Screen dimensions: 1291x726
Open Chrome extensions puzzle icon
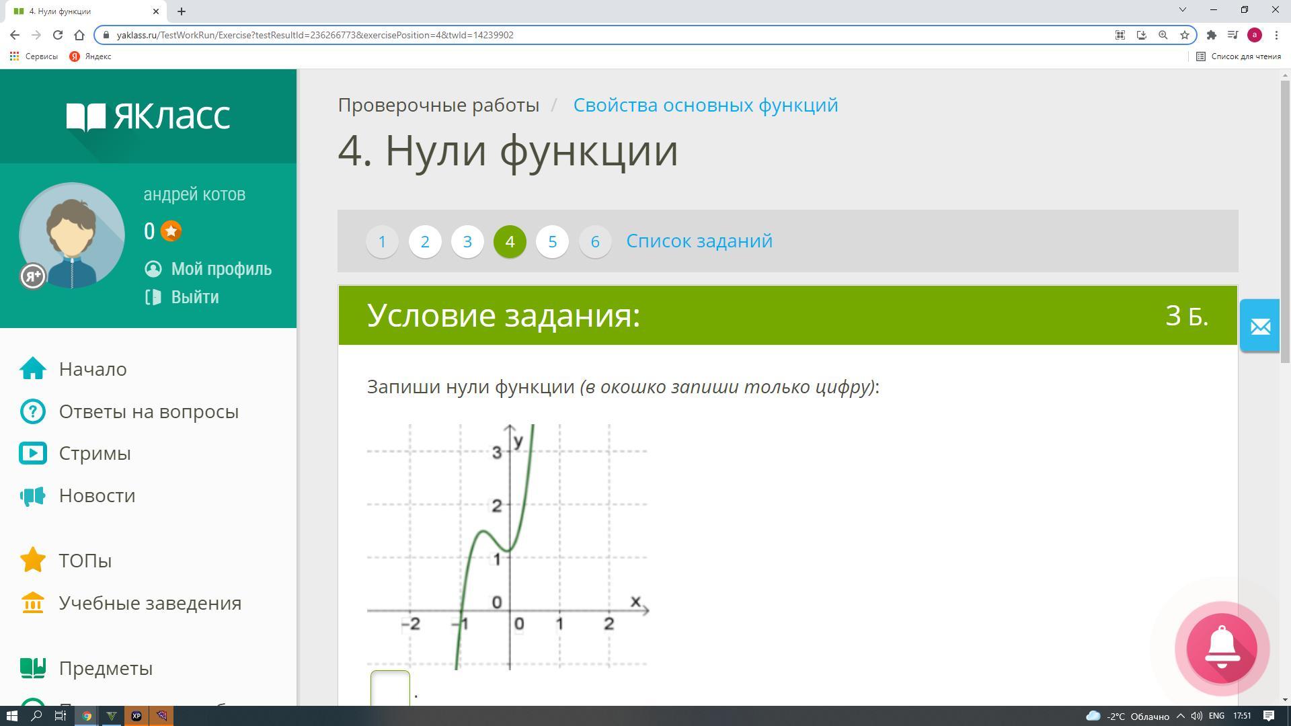(x=1211, y=35)
